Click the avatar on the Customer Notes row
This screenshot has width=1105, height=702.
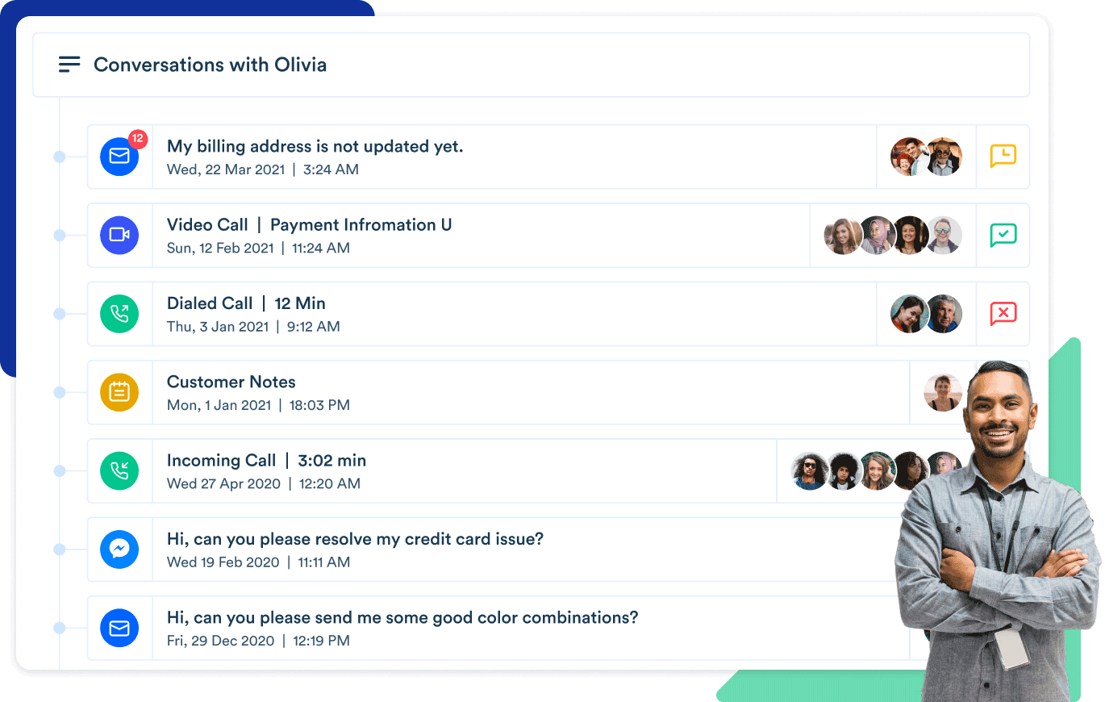click(x=943, y=392)
